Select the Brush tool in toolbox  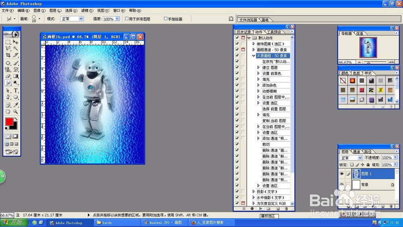tap(16, 63)
